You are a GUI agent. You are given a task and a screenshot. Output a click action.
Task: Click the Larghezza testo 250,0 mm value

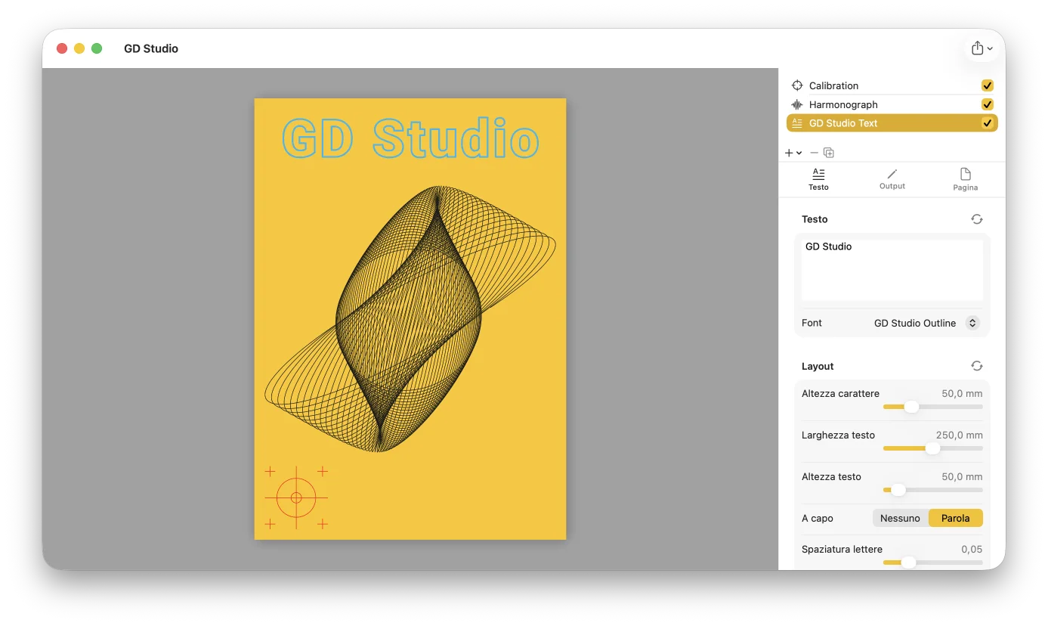coord(959,435)
